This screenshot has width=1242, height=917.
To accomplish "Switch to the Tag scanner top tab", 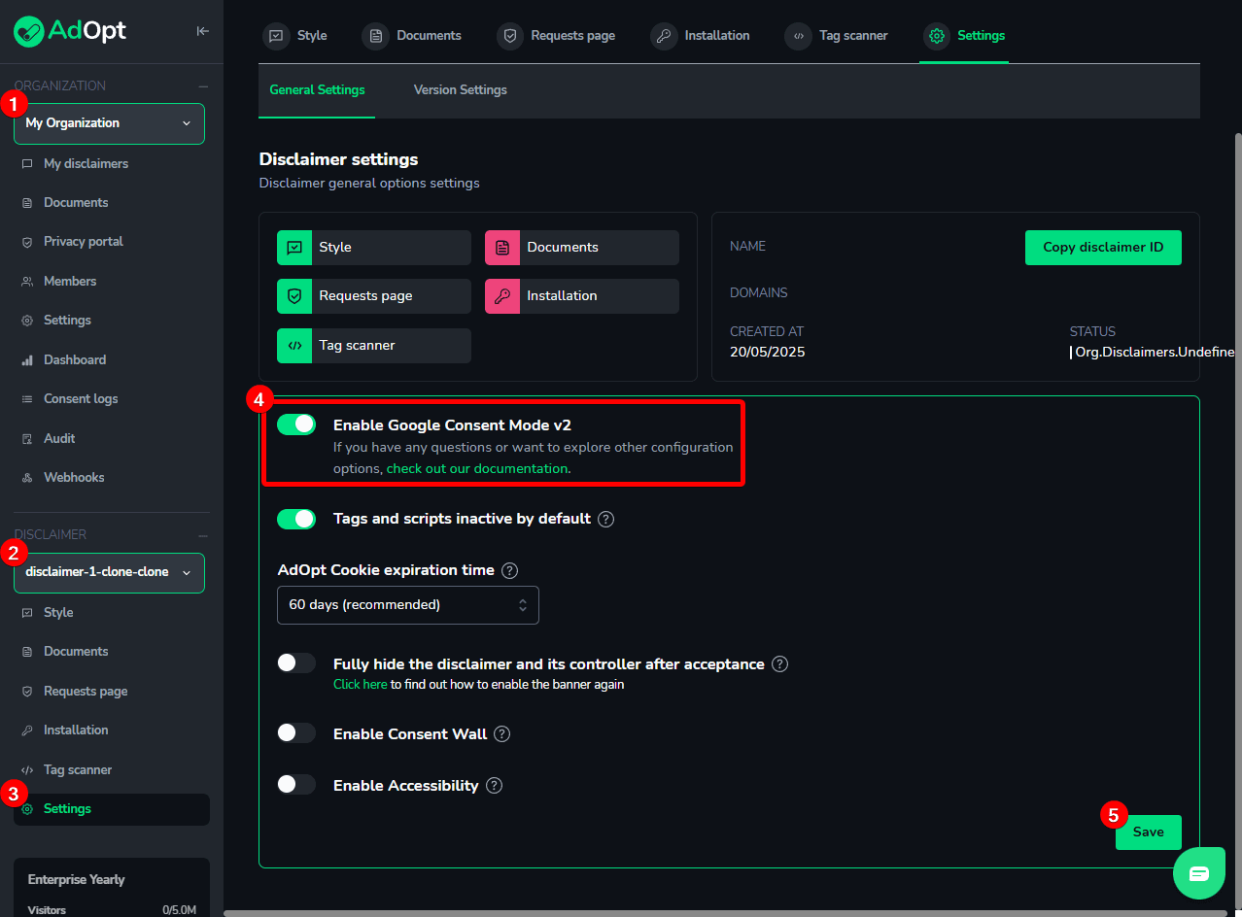I will 837,36.
